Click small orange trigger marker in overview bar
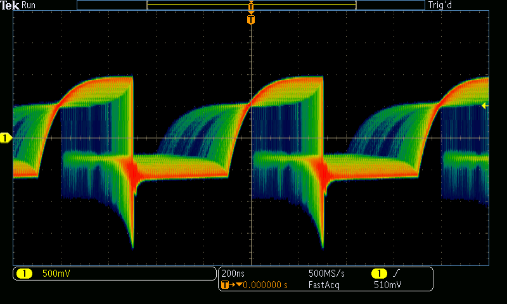This screenshot has height=304, width=507. [252, 8]
